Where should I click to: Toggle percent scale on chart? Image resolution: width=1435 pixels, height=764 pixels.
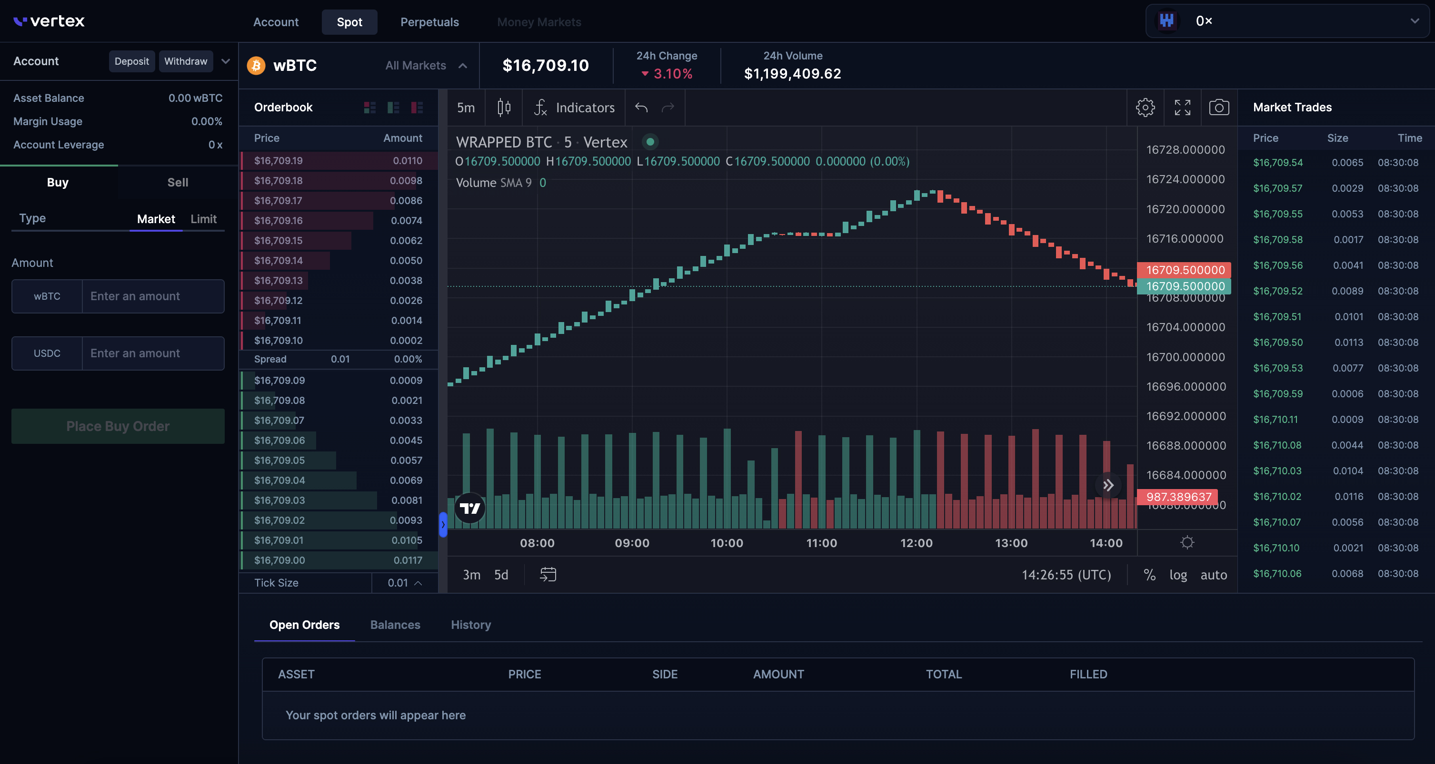tap(1149, 575)
